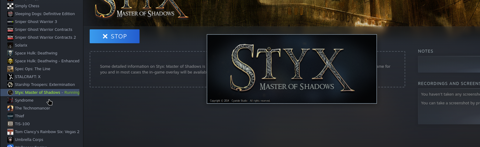This screenshot has width=480, height=147.
Task: Select The Technomancer entry
Action: tap(40, 108)
